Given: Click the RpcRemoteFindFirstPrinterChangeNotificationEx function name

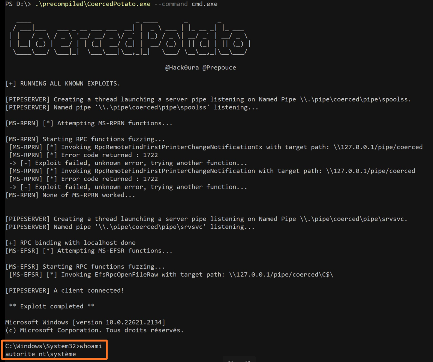Looking at the screenshot, I should click(x=179, y=147).
